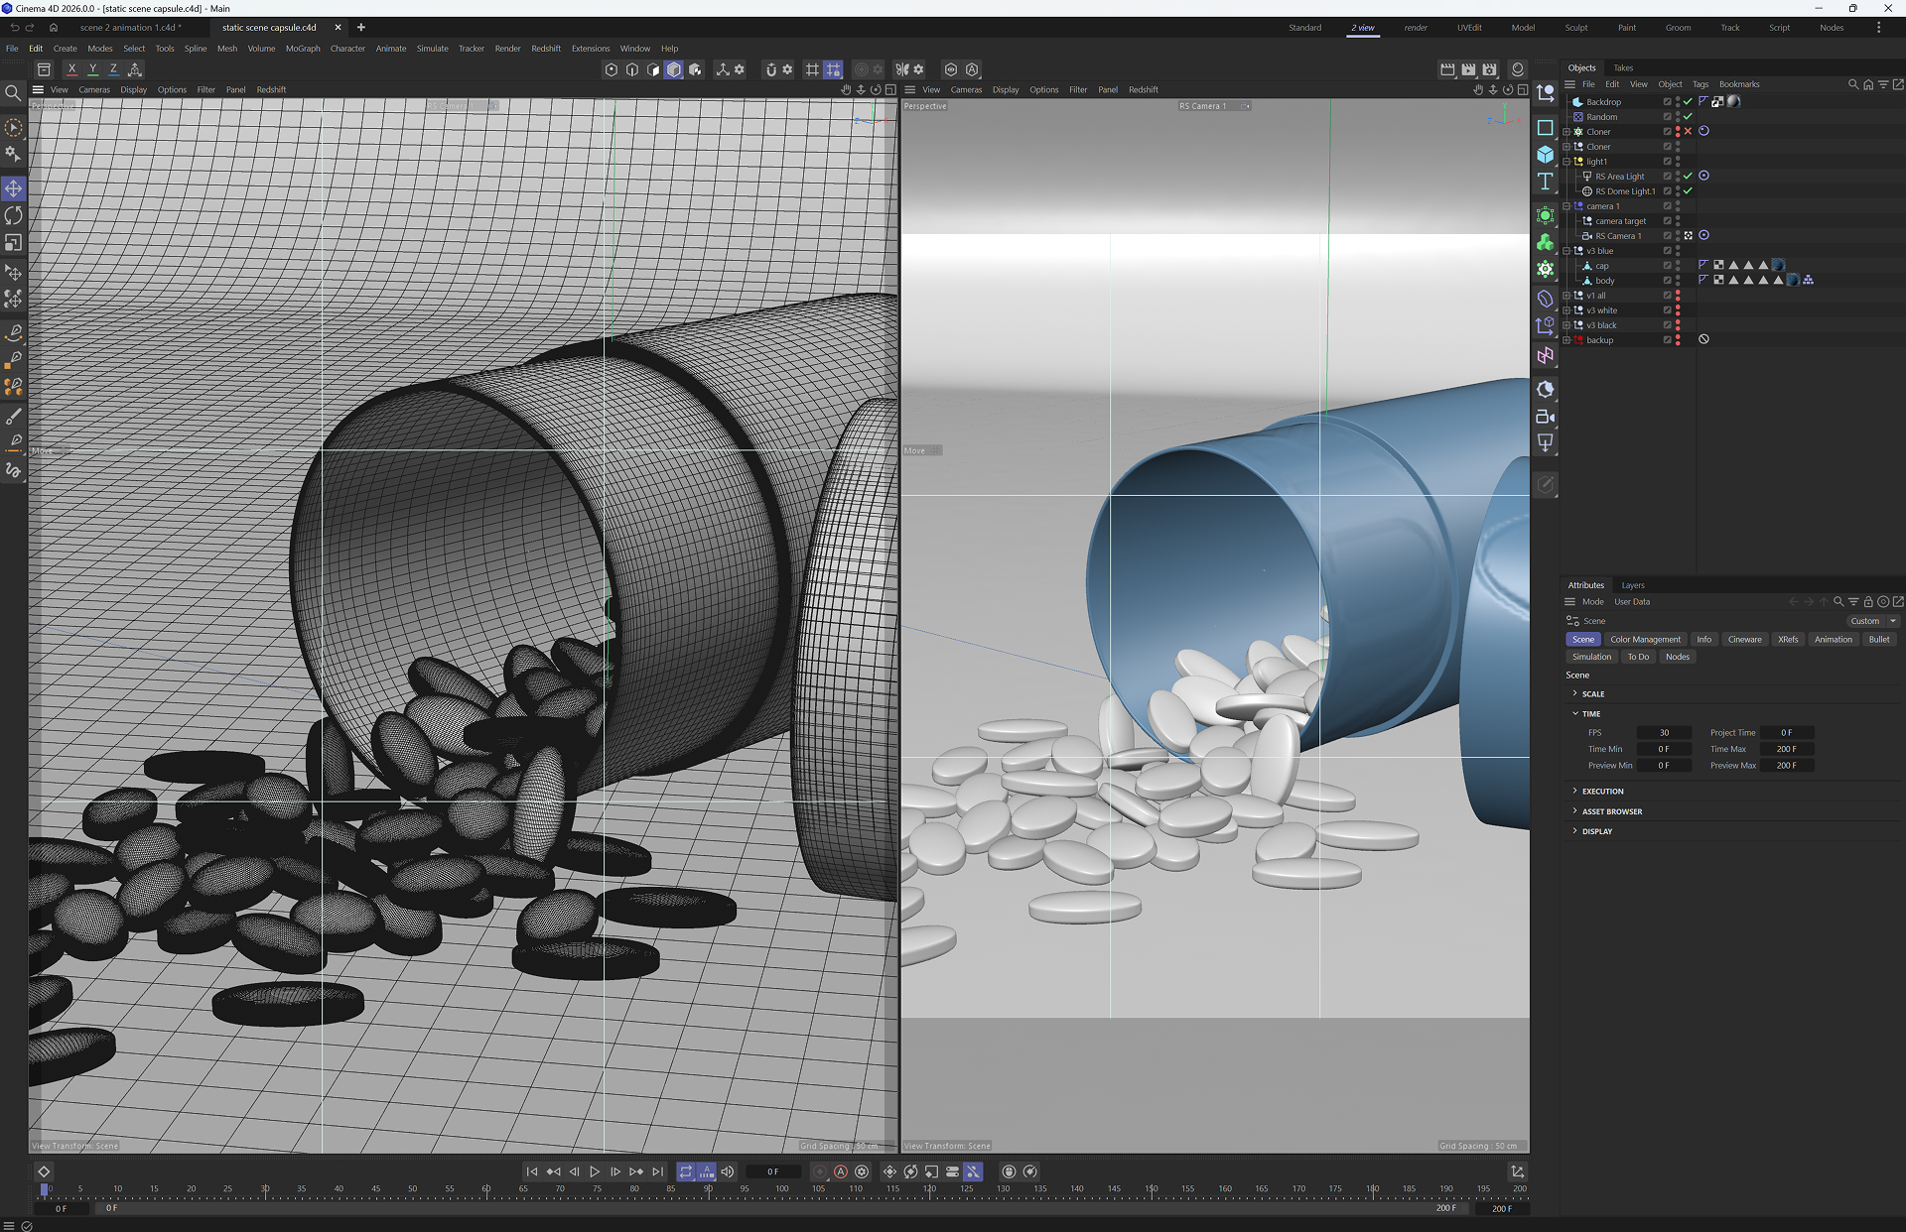1906x1232 pixels.
Task: Select the Move tool in left toolbar
Action: pyautogui.click(x=14, y=188)
